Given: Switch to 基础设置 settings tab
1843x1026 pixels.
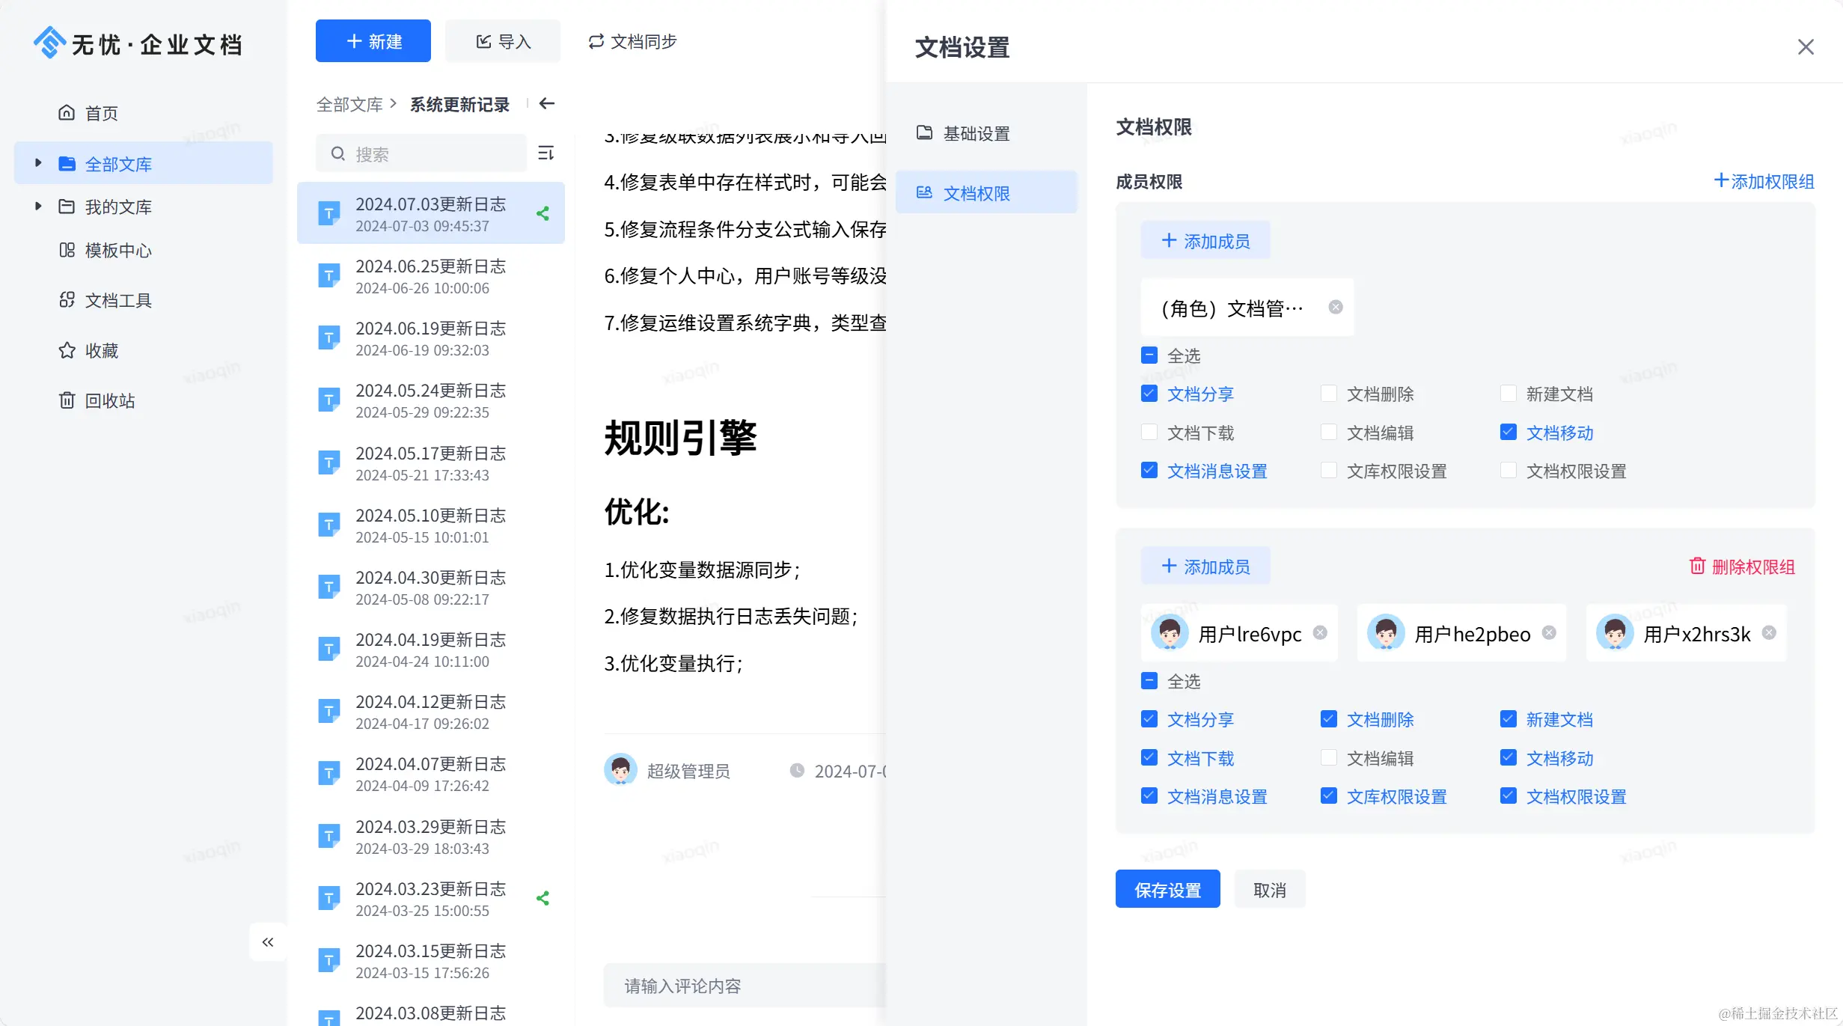Looking at the screenshot, I should tap(975, 133).
